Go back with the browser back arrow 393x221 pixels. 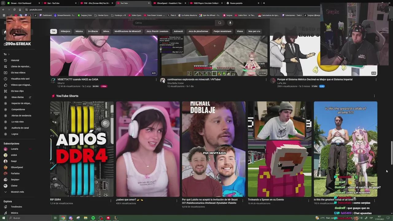[x=3, y=10]
